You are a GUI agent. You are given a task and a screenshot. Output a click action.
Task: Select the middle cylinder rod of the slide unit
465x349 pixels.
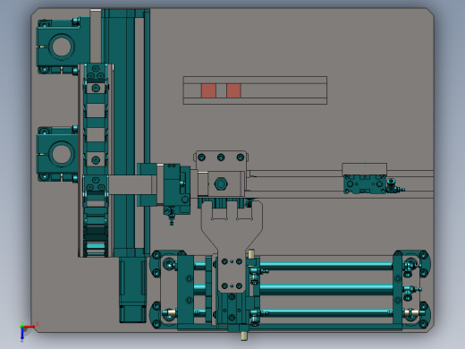pyautogui.click(x=326, y=289)
